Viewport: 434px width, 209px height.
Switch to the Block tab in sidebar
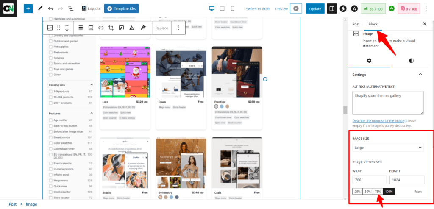(373, 24)
